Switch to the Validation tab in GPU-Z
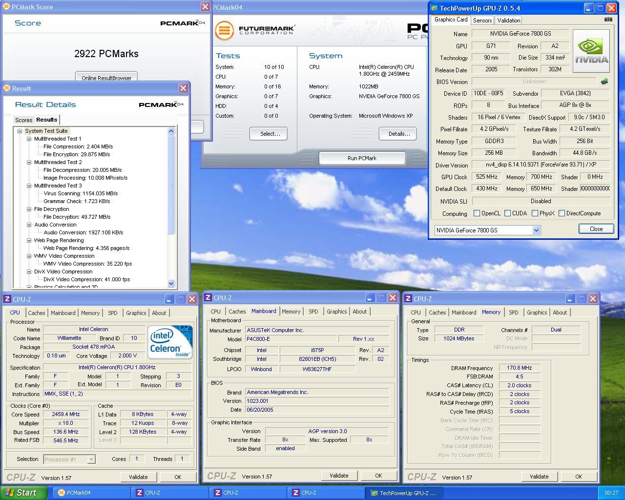Screen dimensions: 625x500 pyautogui.click(x=509, y=20)
